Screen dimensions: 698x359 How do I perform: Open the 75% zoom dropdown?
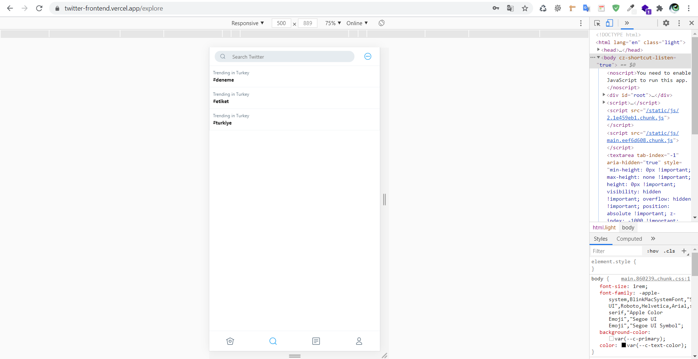click(x=333, y=23)
